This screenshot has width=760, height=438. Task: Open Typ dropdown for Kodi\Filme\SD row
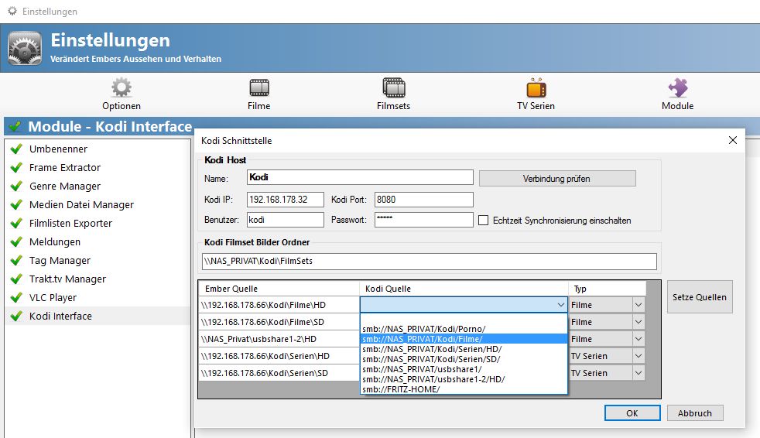click(x=638, y=322)
